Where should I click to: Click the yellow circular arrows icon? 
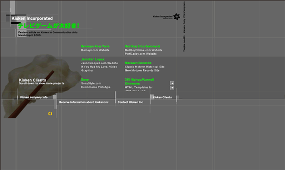pyautogui.click(x=50, y=113)
